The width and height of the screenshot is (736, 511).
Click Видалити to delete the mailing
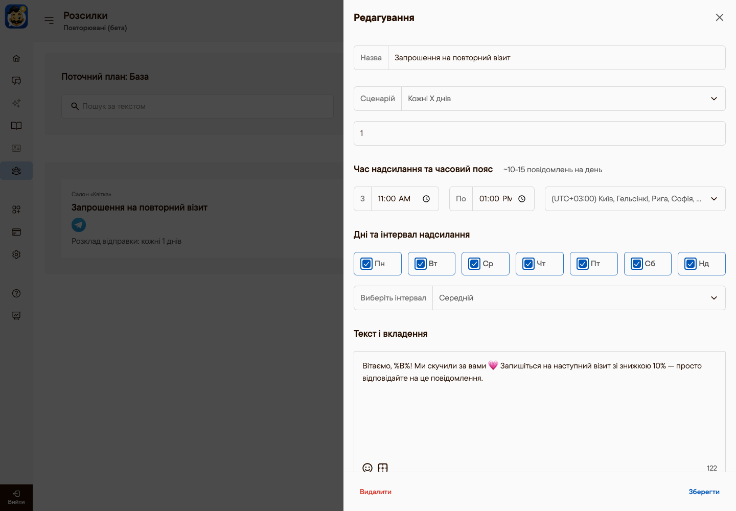coord(376,492)
